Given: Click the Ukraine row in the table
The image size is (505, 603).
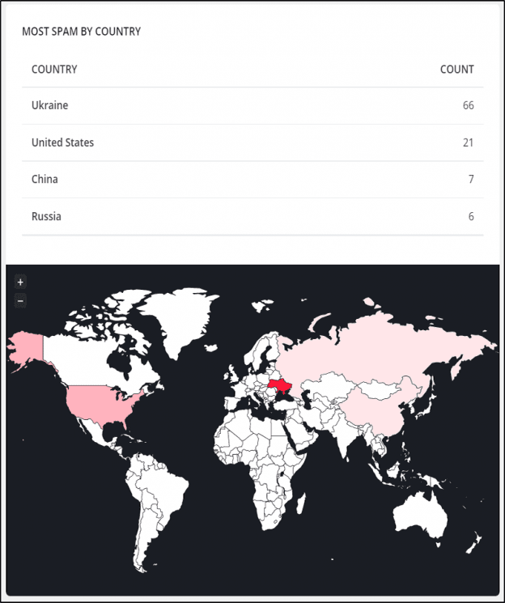Looking at the screenshot, I should coord(252,106).
